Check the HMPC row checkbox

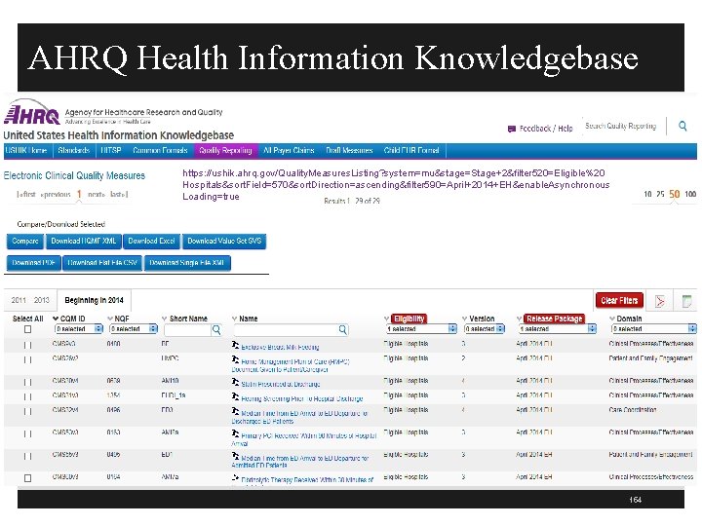tap(27, 359)
